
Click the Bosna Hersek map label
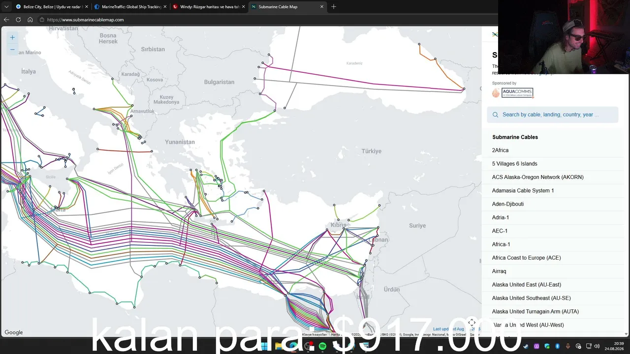[108, 38]
